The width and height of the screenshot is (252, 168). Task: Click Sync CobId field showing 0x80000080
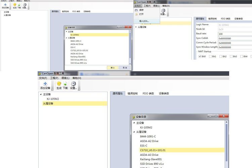(235, 38)
